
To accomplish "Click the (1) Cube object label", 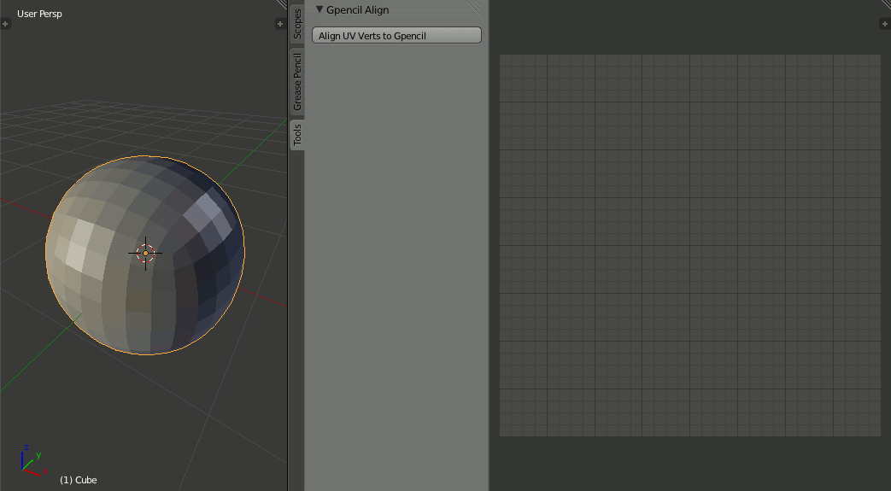I will [79, 480].
